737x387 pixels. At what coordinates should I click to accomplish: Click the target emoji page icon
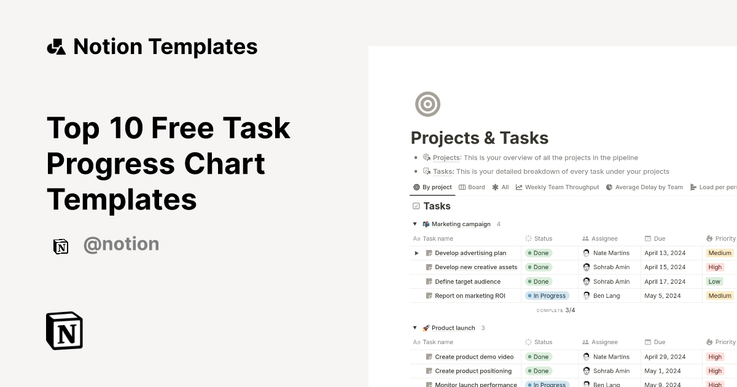pyautogui.click(x=427, y=104)
